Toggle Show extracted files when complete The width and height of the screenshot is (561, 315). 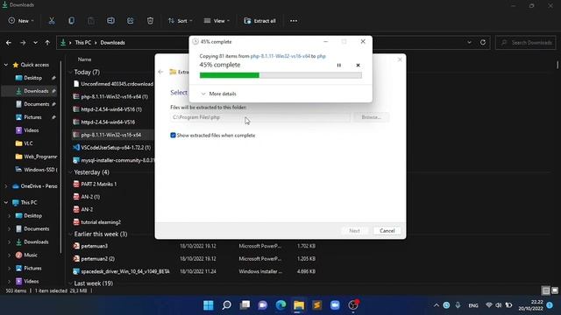tap(174, 136)
